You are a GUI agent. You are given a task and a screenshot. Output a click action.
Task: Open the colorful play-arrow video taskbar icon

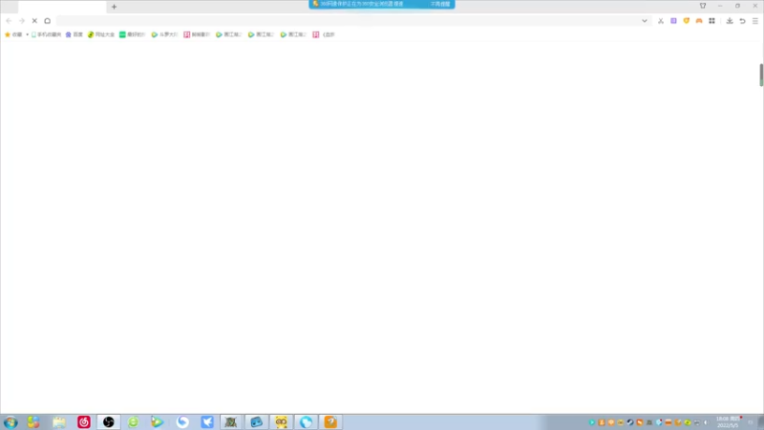tap(157, 422)
